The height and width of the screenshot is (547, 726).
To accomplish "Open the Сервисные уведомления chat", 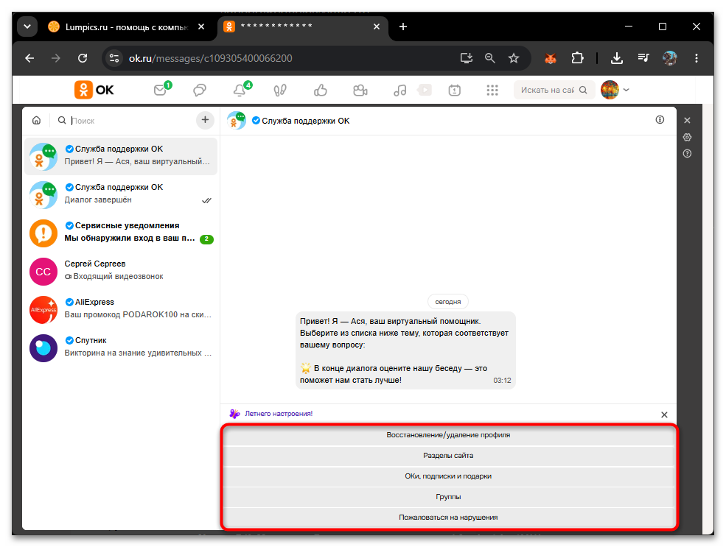I will pos(121,232).
